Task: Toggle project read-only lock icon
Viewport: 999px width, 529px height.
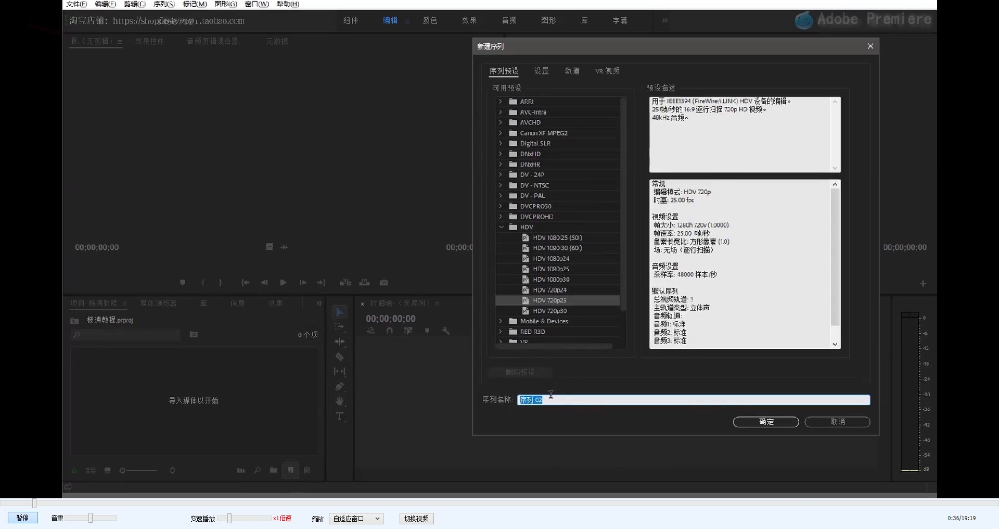Action: coord(74,470)
